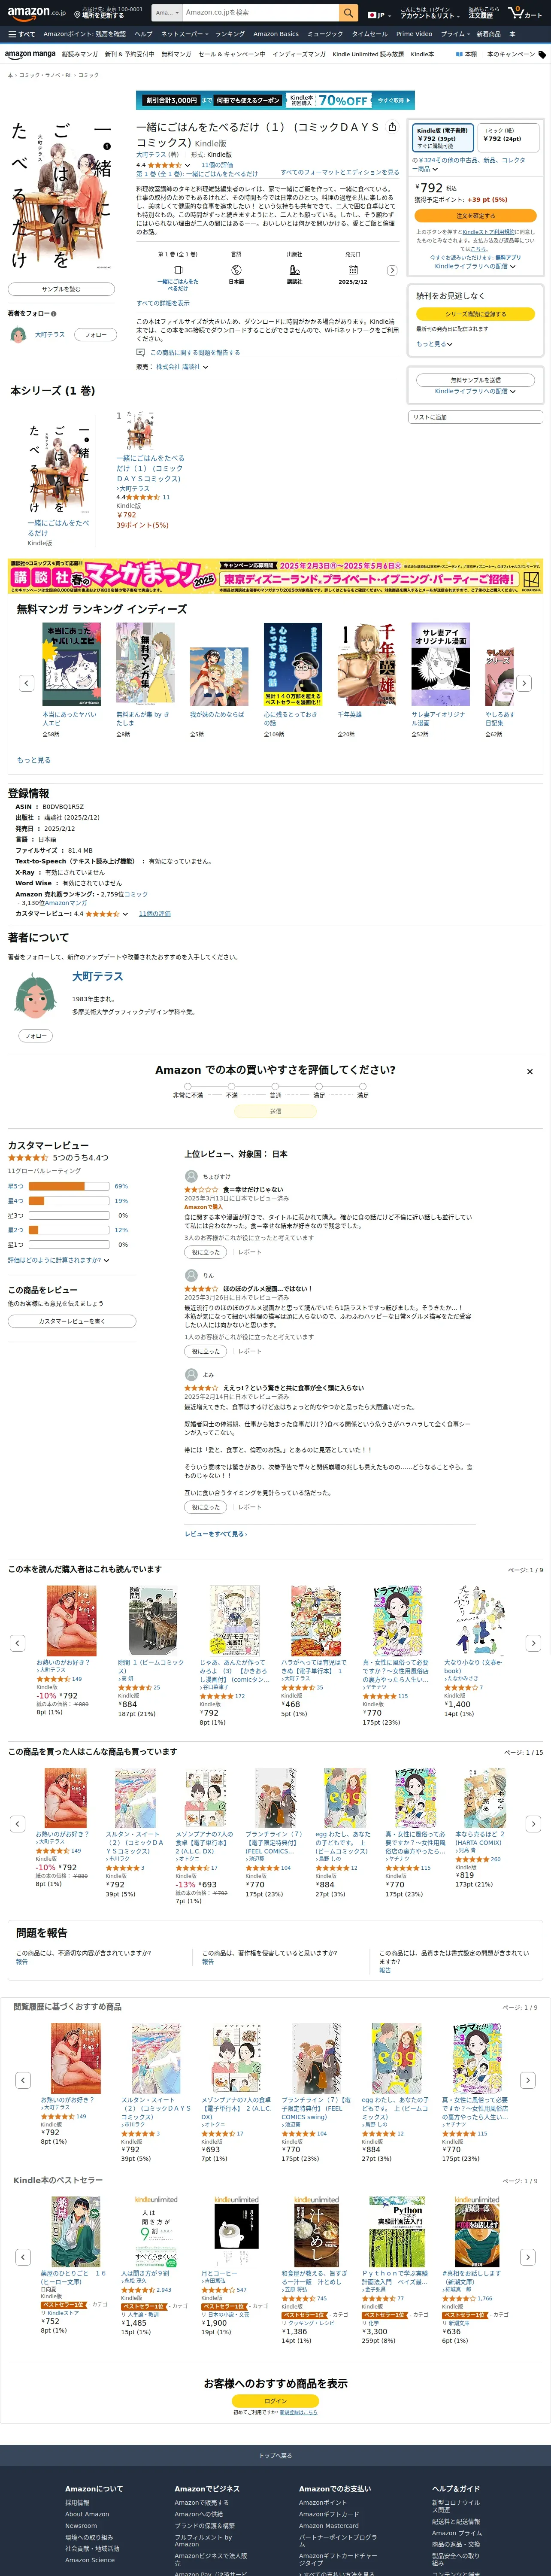Click the main book cover image
The width and height of the screenshot is (551, 2576).
61,196
